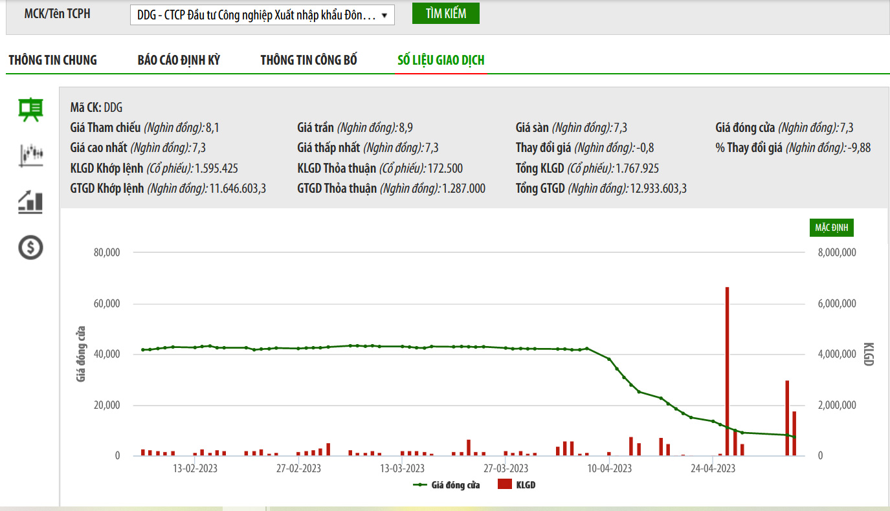The image size is (890, 511).
Task: Click the second-tallest red volume bar
Action: pyautogui.click(x=787, y=418)
